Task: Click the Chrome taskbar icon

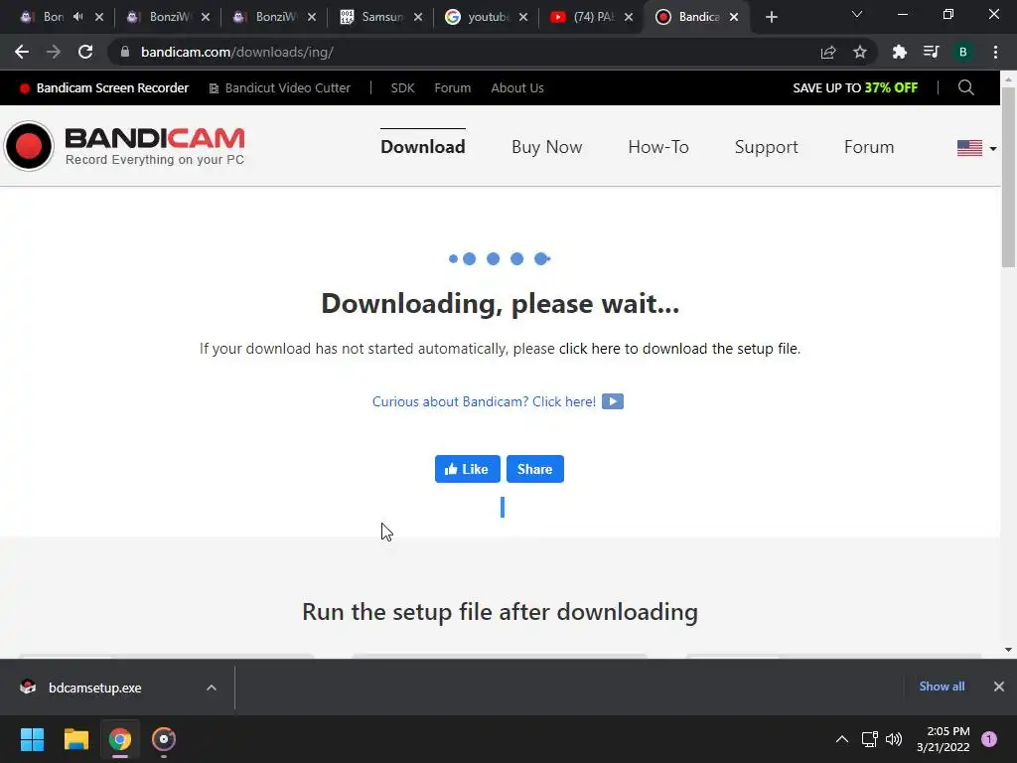Action: tap(120, 739)
